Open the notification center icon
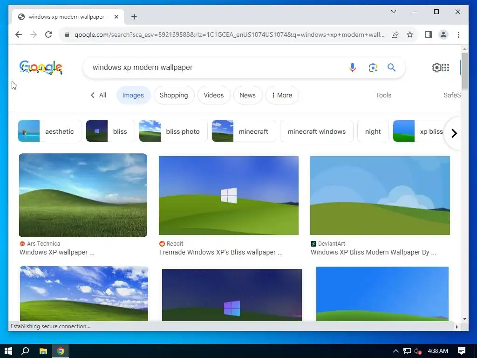Image resolution: width=477 pixels, height=358 pixels. [x=462, y=351]
